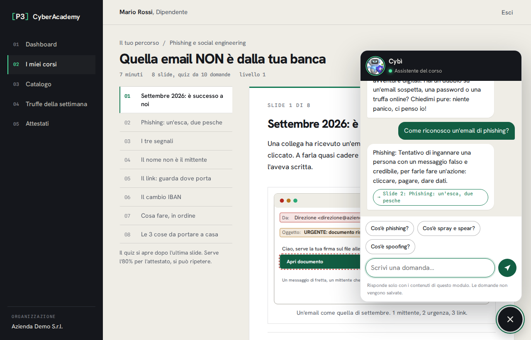Click the page title Quella email NON è dalla tua banca
This screenshot has width=531, height=340.
point(222,59)
